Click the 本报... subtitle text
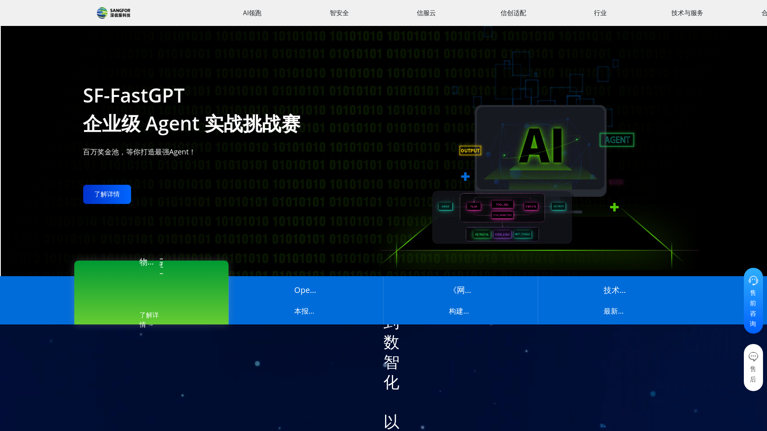Viewport: 767px width, 431px height. click(304, 311)
